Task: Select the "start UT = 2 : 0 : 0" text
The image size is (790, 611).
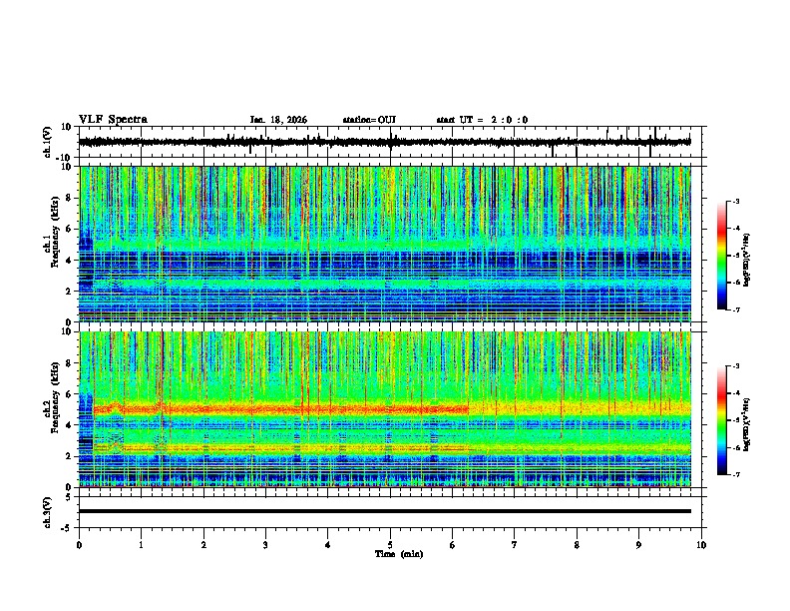Action: [482, 120]
